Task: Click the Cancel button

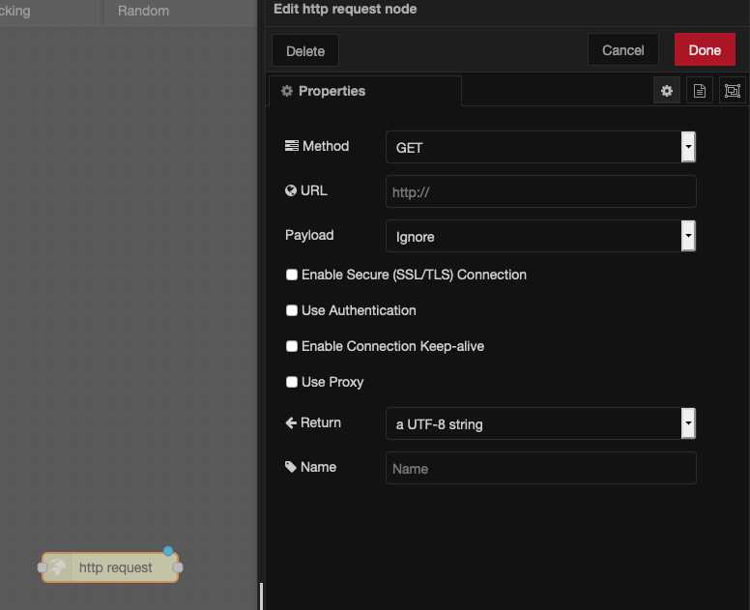Action: pyautogui.click(x=622, y=49)
